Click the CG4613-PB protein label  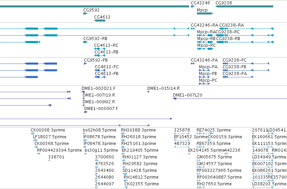pyautogui.click(x=107, y=74)
